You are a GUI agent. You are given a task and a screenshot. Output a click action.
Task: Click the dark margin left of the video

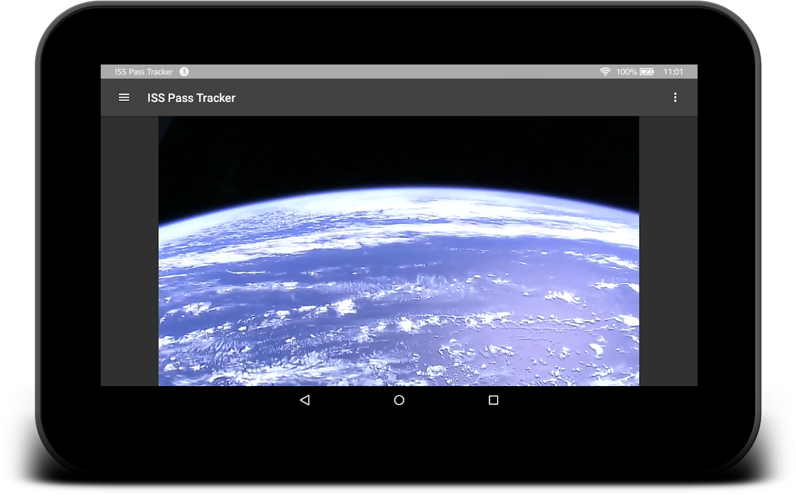pyautogui.click(x=129, y=251)
